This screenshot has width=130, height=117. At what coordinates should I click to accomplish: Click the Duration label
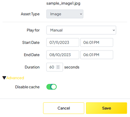pos(32,67)
